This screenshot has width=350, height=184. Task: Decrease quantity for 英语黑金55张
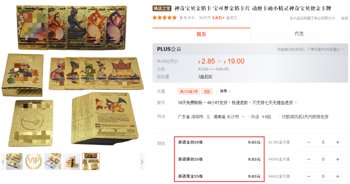(x=309, y=177)
